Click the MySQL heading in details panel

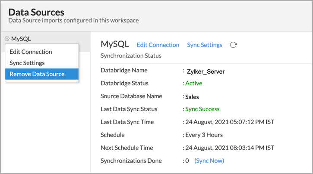(115, 44)
